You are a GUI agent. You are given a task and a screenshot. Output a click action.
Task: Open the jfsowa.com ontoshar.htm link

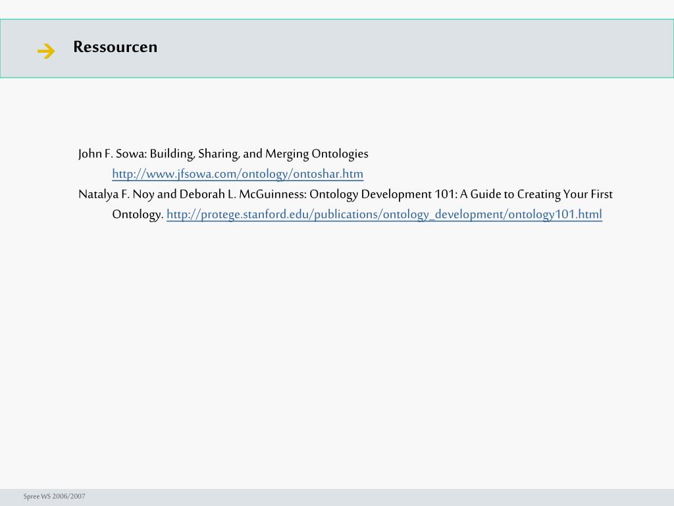[x=238, y=174]
